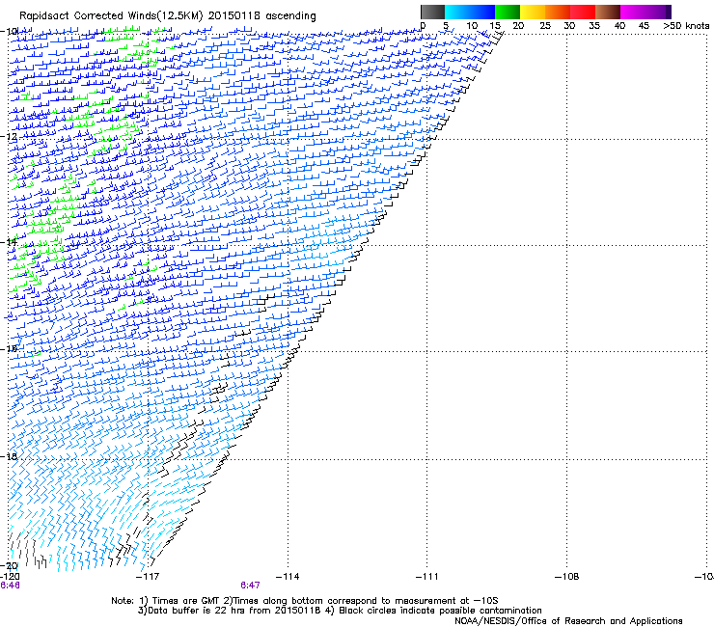Click the magenta-purple 40-50 knots color band

(645, 12)
